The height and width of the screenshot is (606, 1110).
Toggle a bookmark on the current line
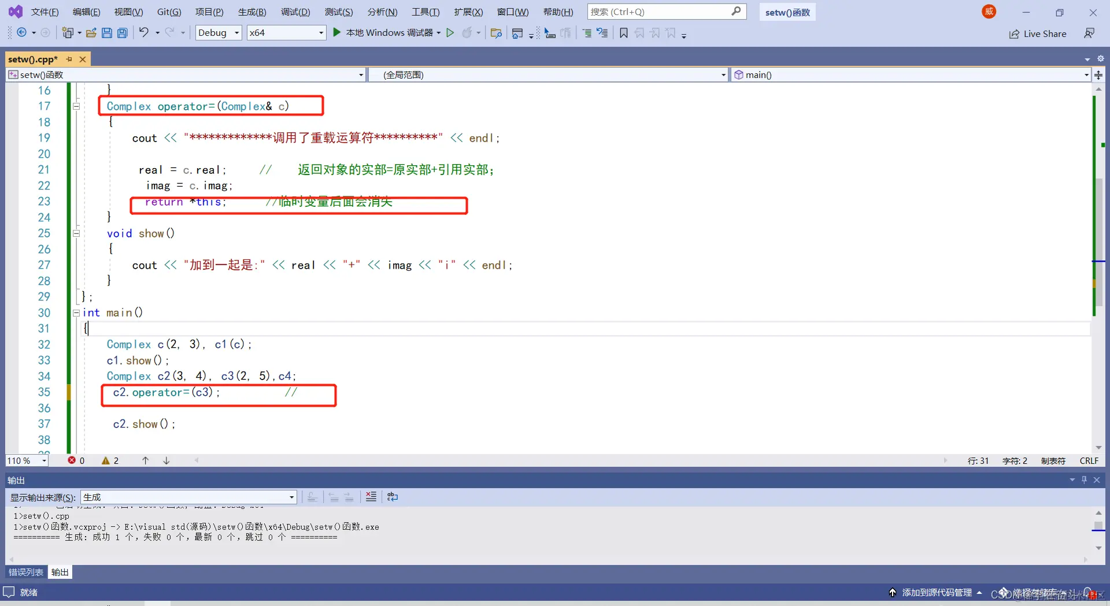624,33
